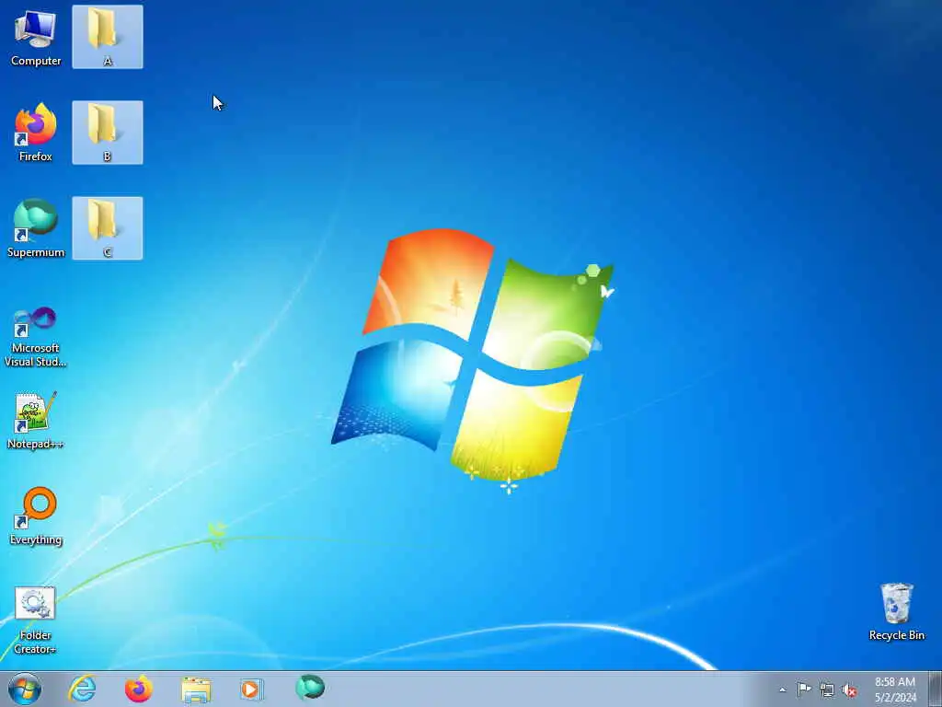Viewport: 942px width, 707px height.
Task: Click the muted volume tray icon
Action: (x=849, y=690)
